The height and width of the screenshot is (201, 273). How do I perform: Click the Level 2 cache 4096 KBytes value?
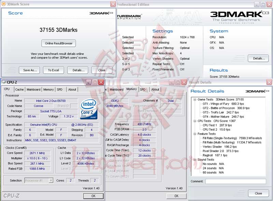(x=86, y=164)
